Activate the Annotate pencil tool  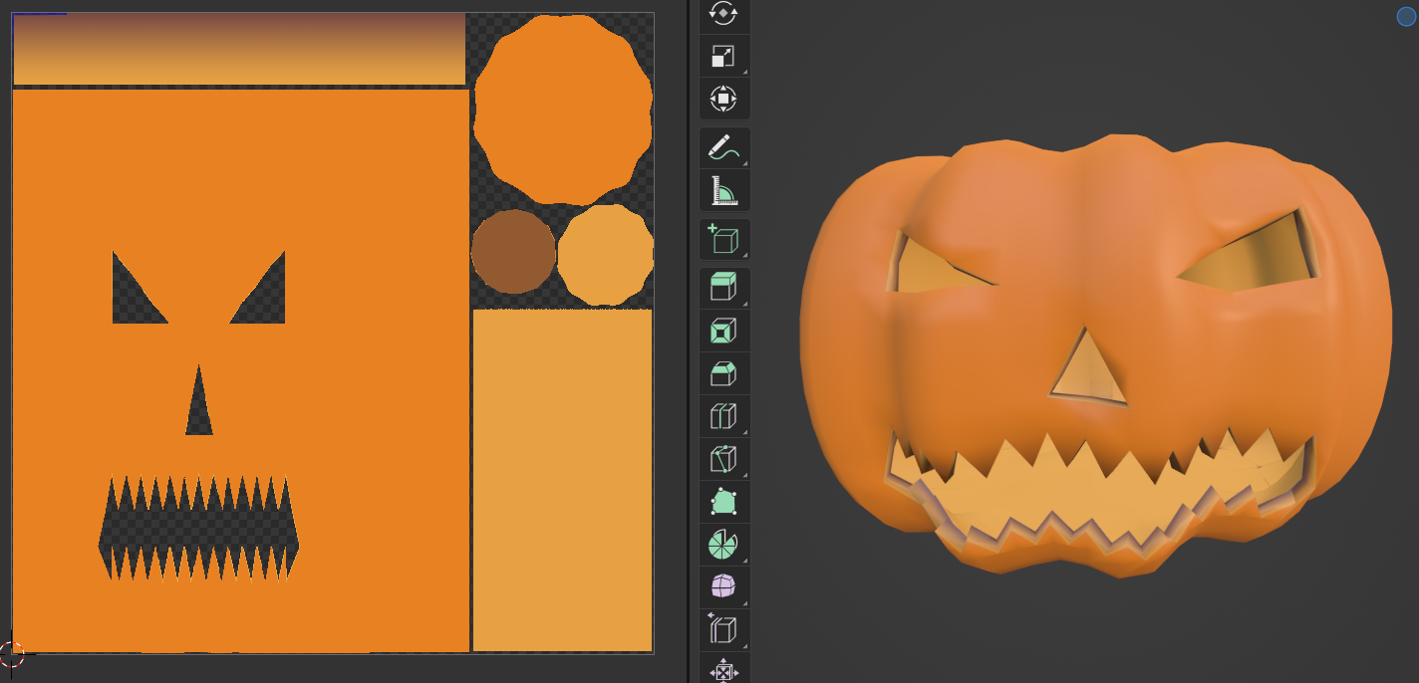tap(723, 147)
